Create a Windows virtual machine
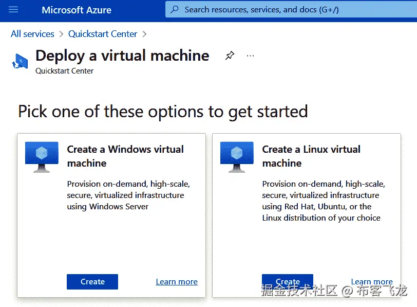 pyautogui.click(x=92, y=282)
